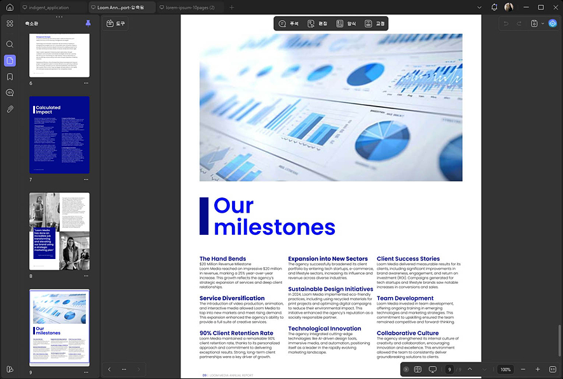
Task: Start slideshow presentation mode
Action: pos(433,369)
